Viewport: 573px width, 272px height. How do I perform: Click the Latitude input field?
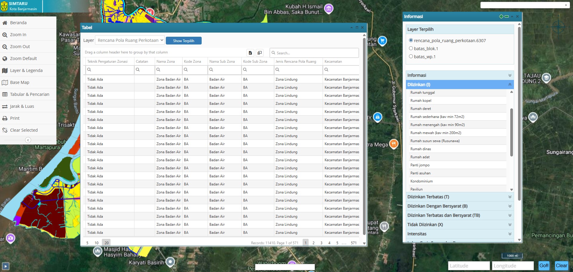click(x=468, y=266)
